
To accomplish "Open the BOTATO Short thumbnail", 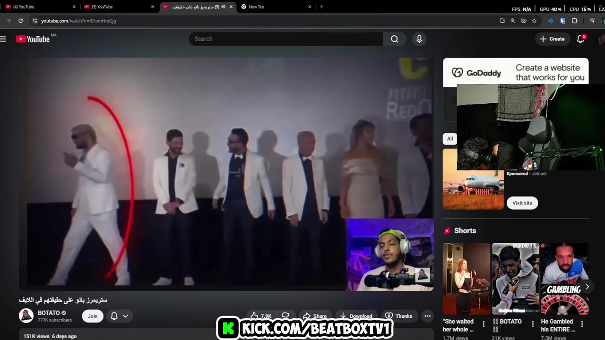I will [x=516, y=279].
